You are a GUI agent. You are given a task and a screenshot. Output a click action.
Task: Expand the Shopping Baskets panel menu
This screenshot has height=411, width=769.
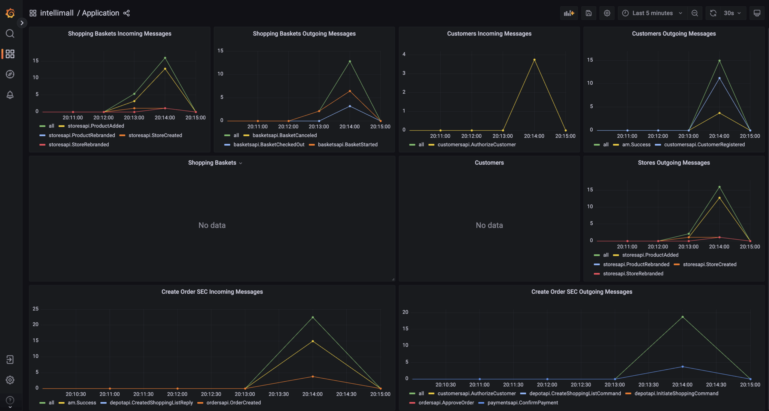215,163
